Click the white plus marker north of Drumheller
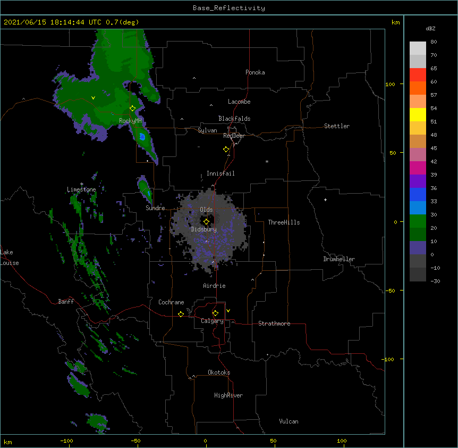 click(325, 200)
